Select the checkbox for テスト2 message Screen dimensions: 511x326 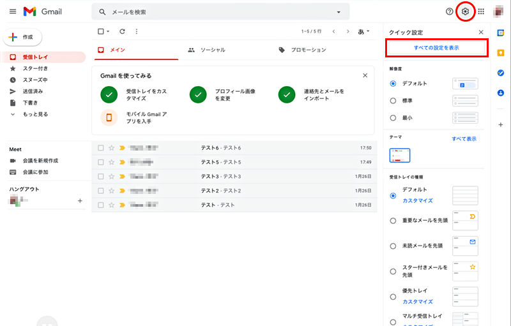pos(101,191)
